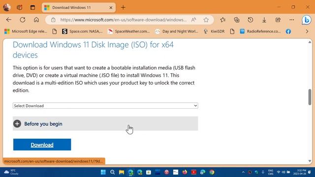Open the RadioReference.com bookmark
The image size is (315, 177).
point(260,31)
